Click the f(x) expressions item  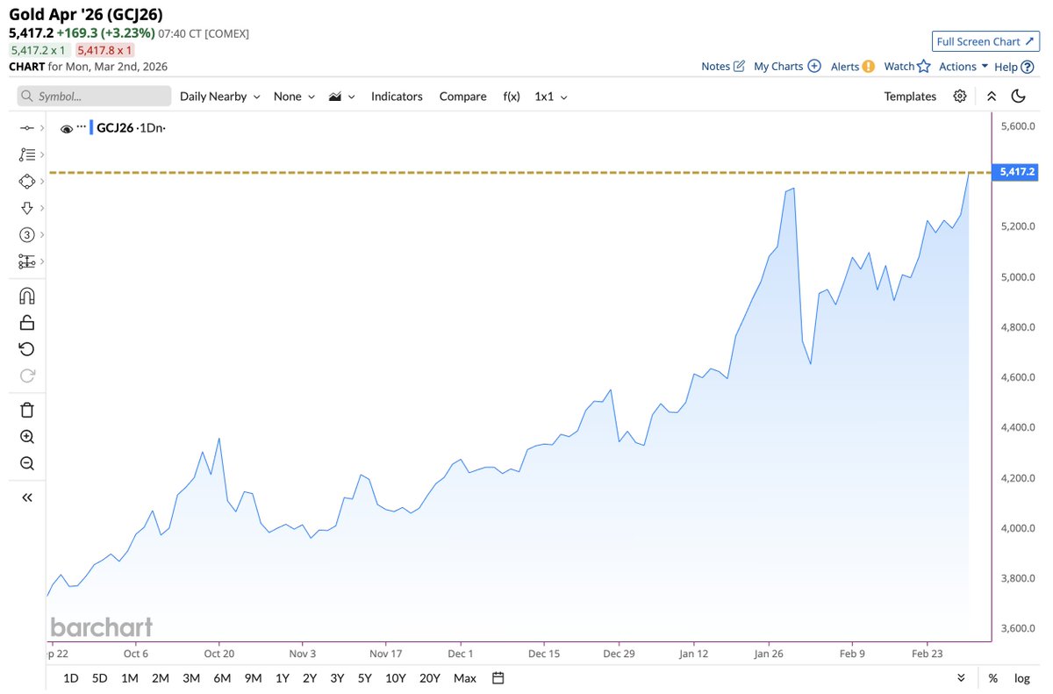coord(512,97)
